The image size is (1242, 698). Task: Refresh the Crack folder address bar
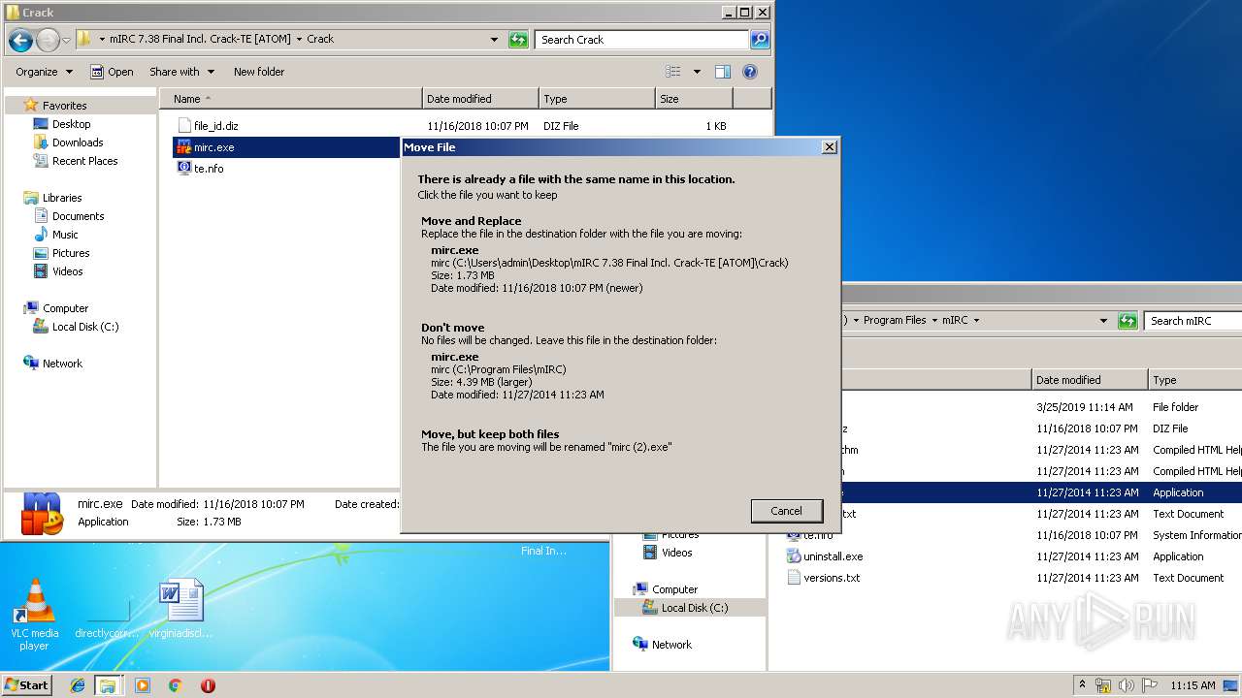click(x=519, y=40)
